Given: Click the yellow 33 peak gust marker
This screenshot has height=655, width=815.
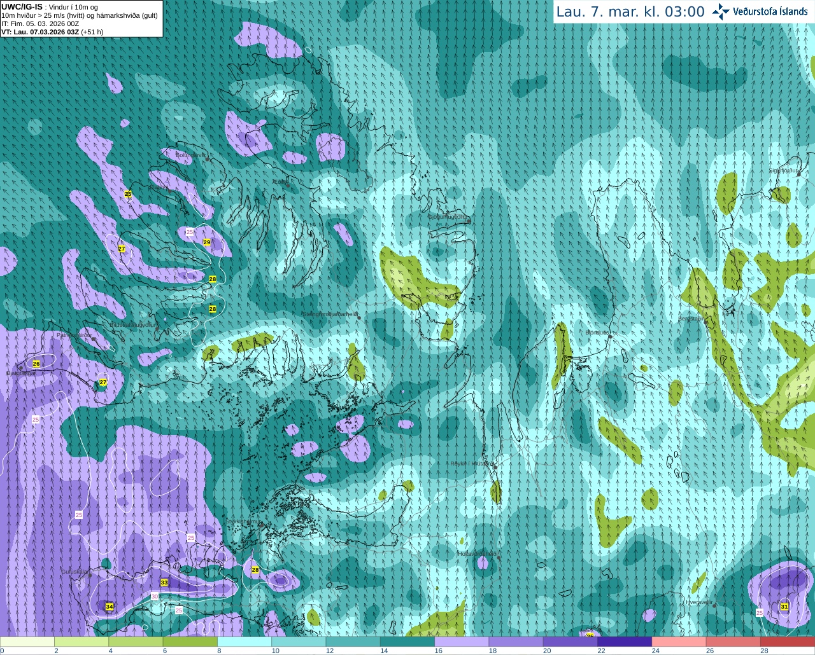Looking at the screenshot, I should pyautogui.click(x=164, y=583).
